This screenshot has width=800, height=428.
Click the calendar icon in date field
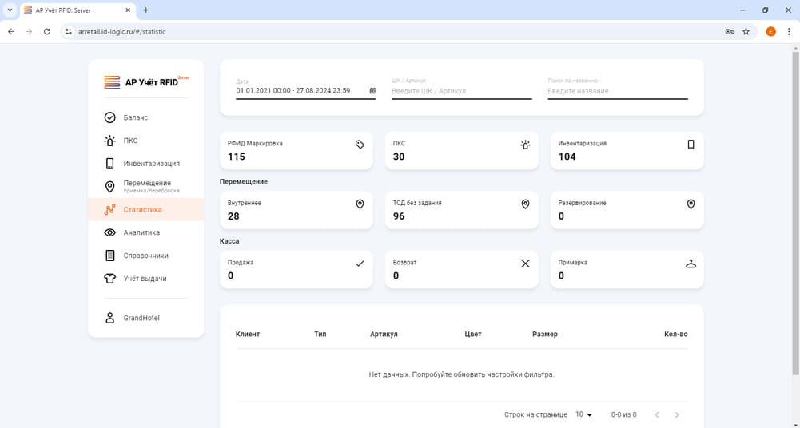click(372, 91)
